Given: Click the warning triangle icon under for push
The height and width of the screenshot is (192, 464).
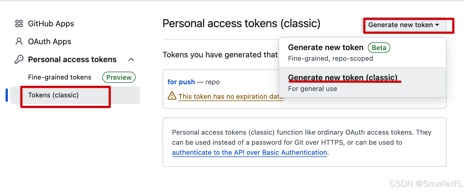Looking at the screenshot, I should (x=172, y=96).
